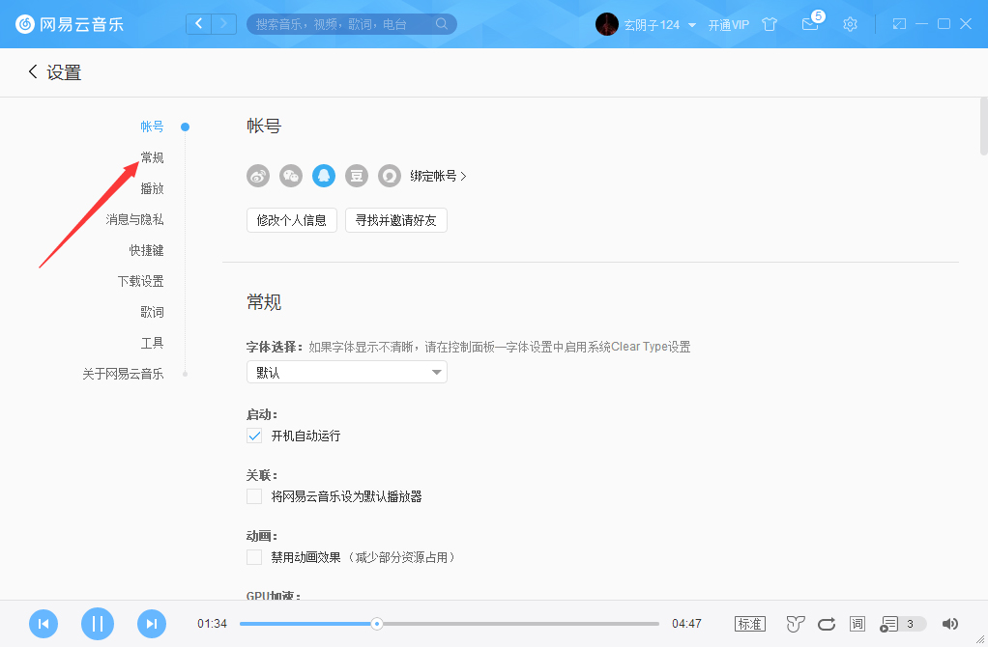Click the Weibo account binding icon
Viewport: 988px width, 647px height.
(257, 176)
